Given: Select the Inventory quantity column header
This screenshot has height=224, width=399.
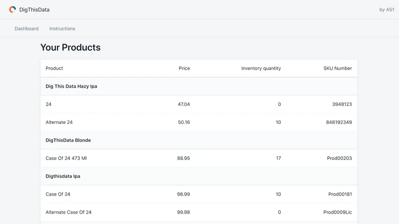Looking at the screenshot, I should pos(261,68).
